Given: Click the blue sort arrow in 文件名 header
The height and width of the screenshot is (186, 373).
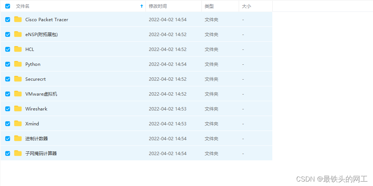Looking at the screenshot, I should point(142,6).
